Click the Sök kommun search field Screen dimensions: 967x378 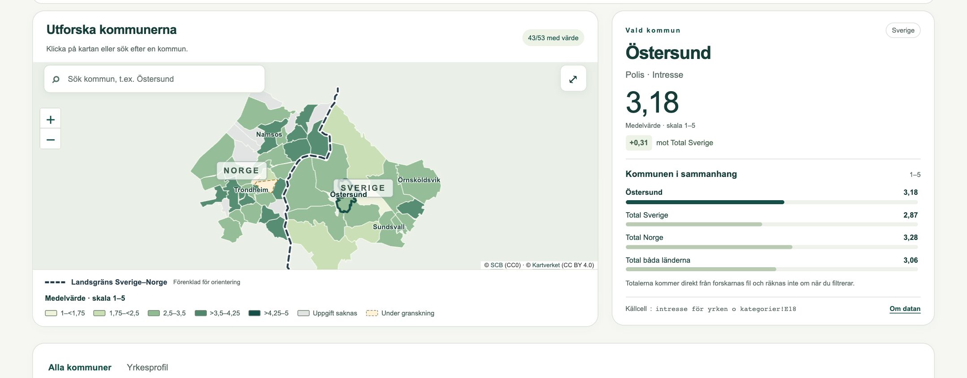point(154,79)
